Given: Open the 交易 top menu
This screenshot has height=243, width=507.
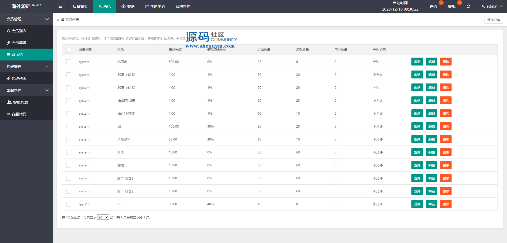Looking at the screenshot, I should tap(128, 6).
